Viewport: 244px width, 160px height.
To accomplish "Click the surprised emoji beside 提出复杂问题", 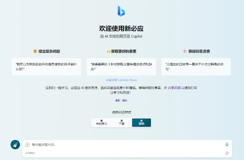I will click(35, 51).
